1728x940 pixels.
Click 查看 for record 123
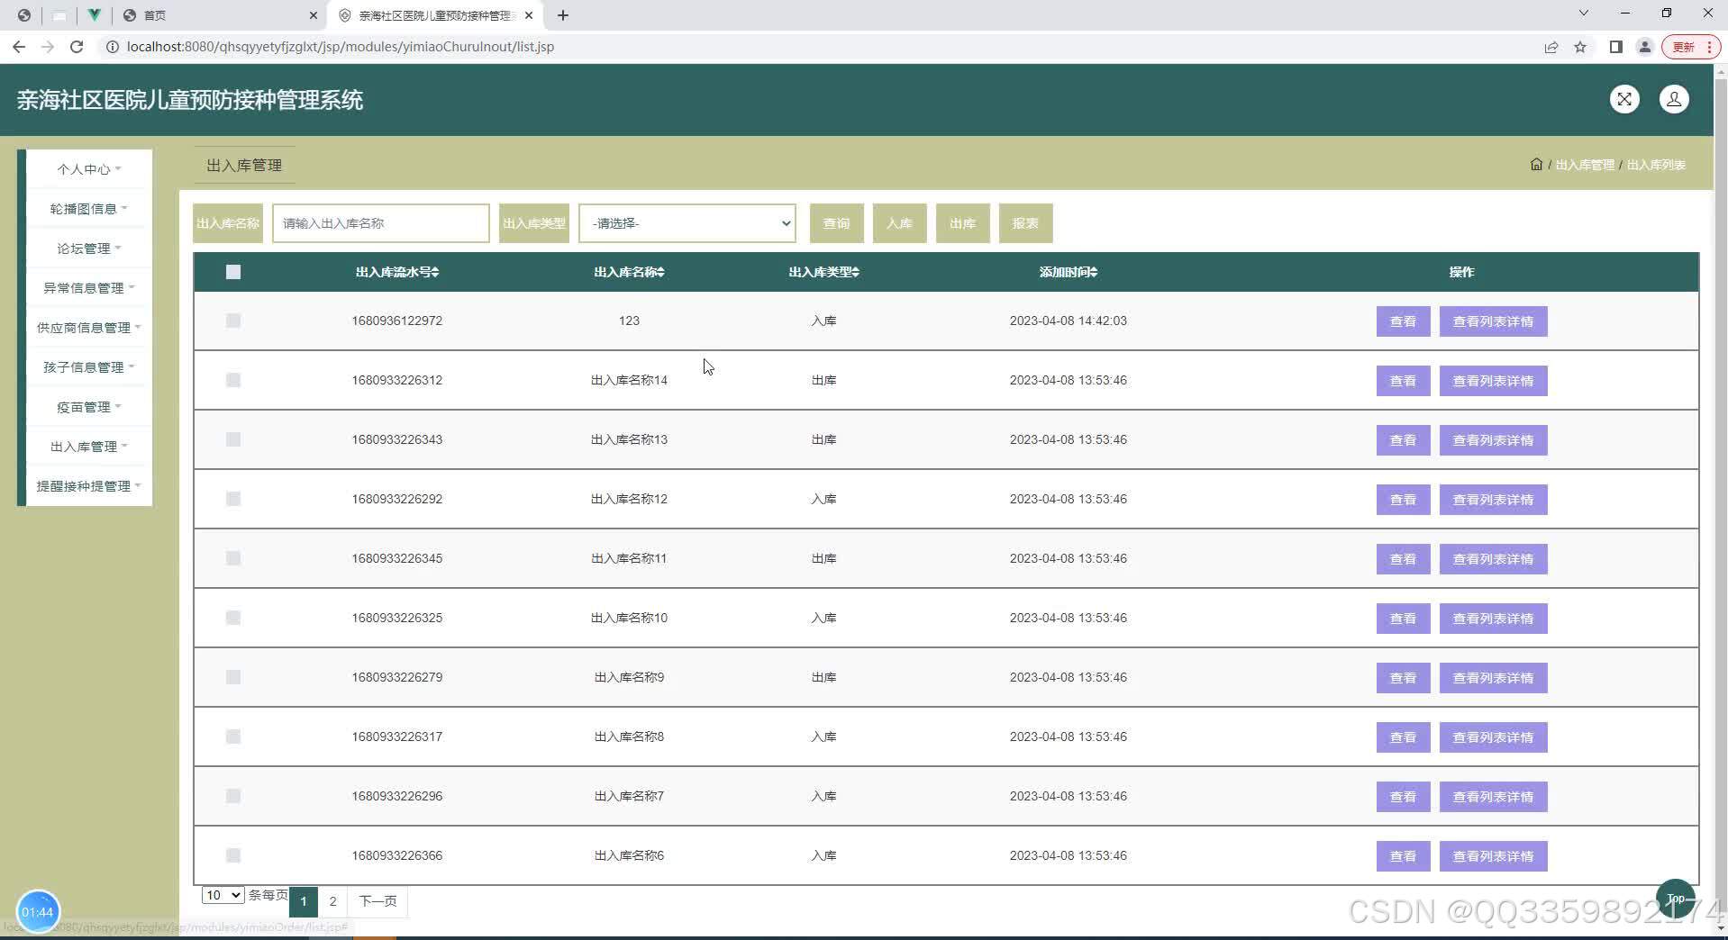(x=1403, y=321)
